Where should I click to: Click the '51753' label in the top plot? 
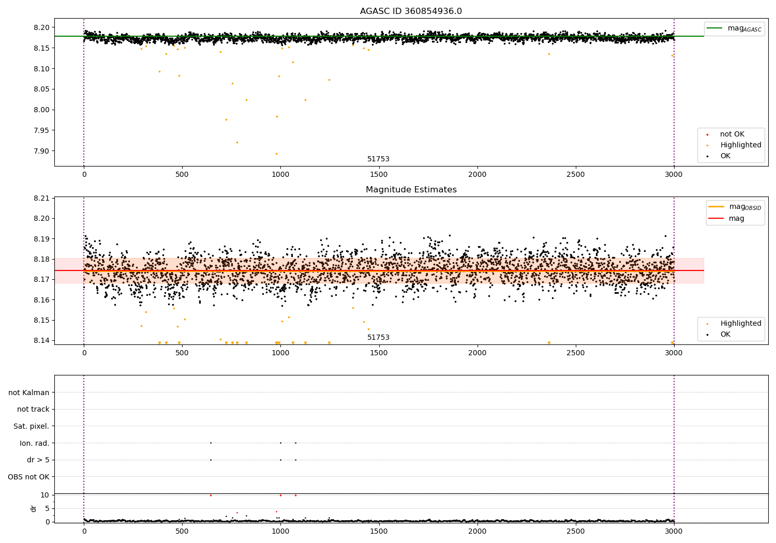click(x=378, y=159)
